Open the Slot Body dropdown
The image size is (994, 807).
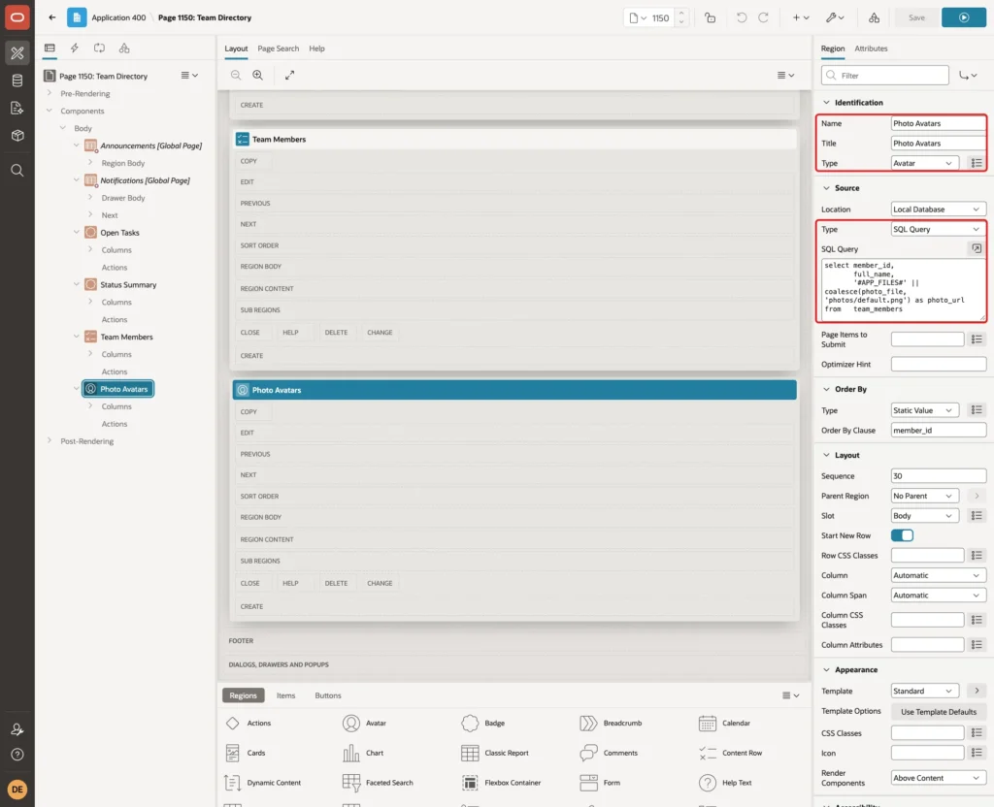[x=924, y=516]
